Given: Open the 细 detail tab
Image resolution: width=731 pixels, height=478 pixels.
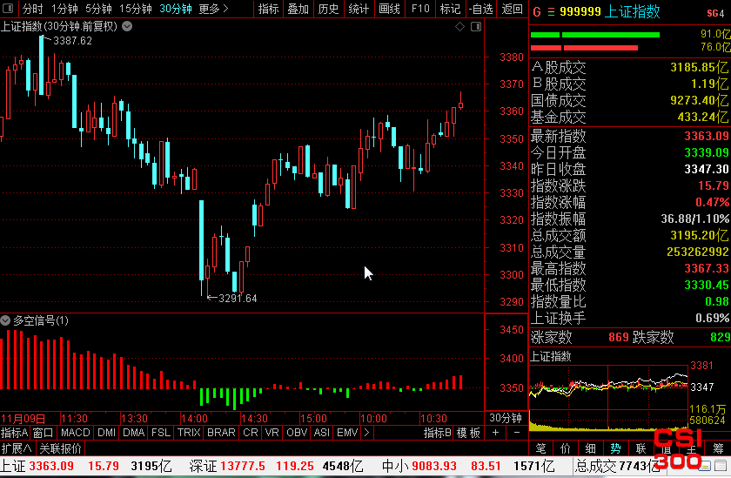Looking at the screenshot, I should [591, 448].
